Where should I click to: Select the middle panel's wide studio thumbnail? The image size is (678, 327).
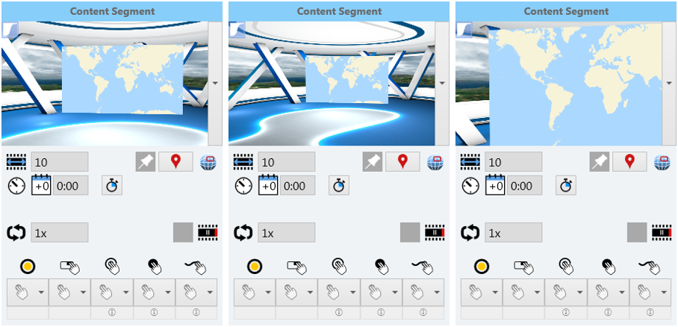coord(332,84)
